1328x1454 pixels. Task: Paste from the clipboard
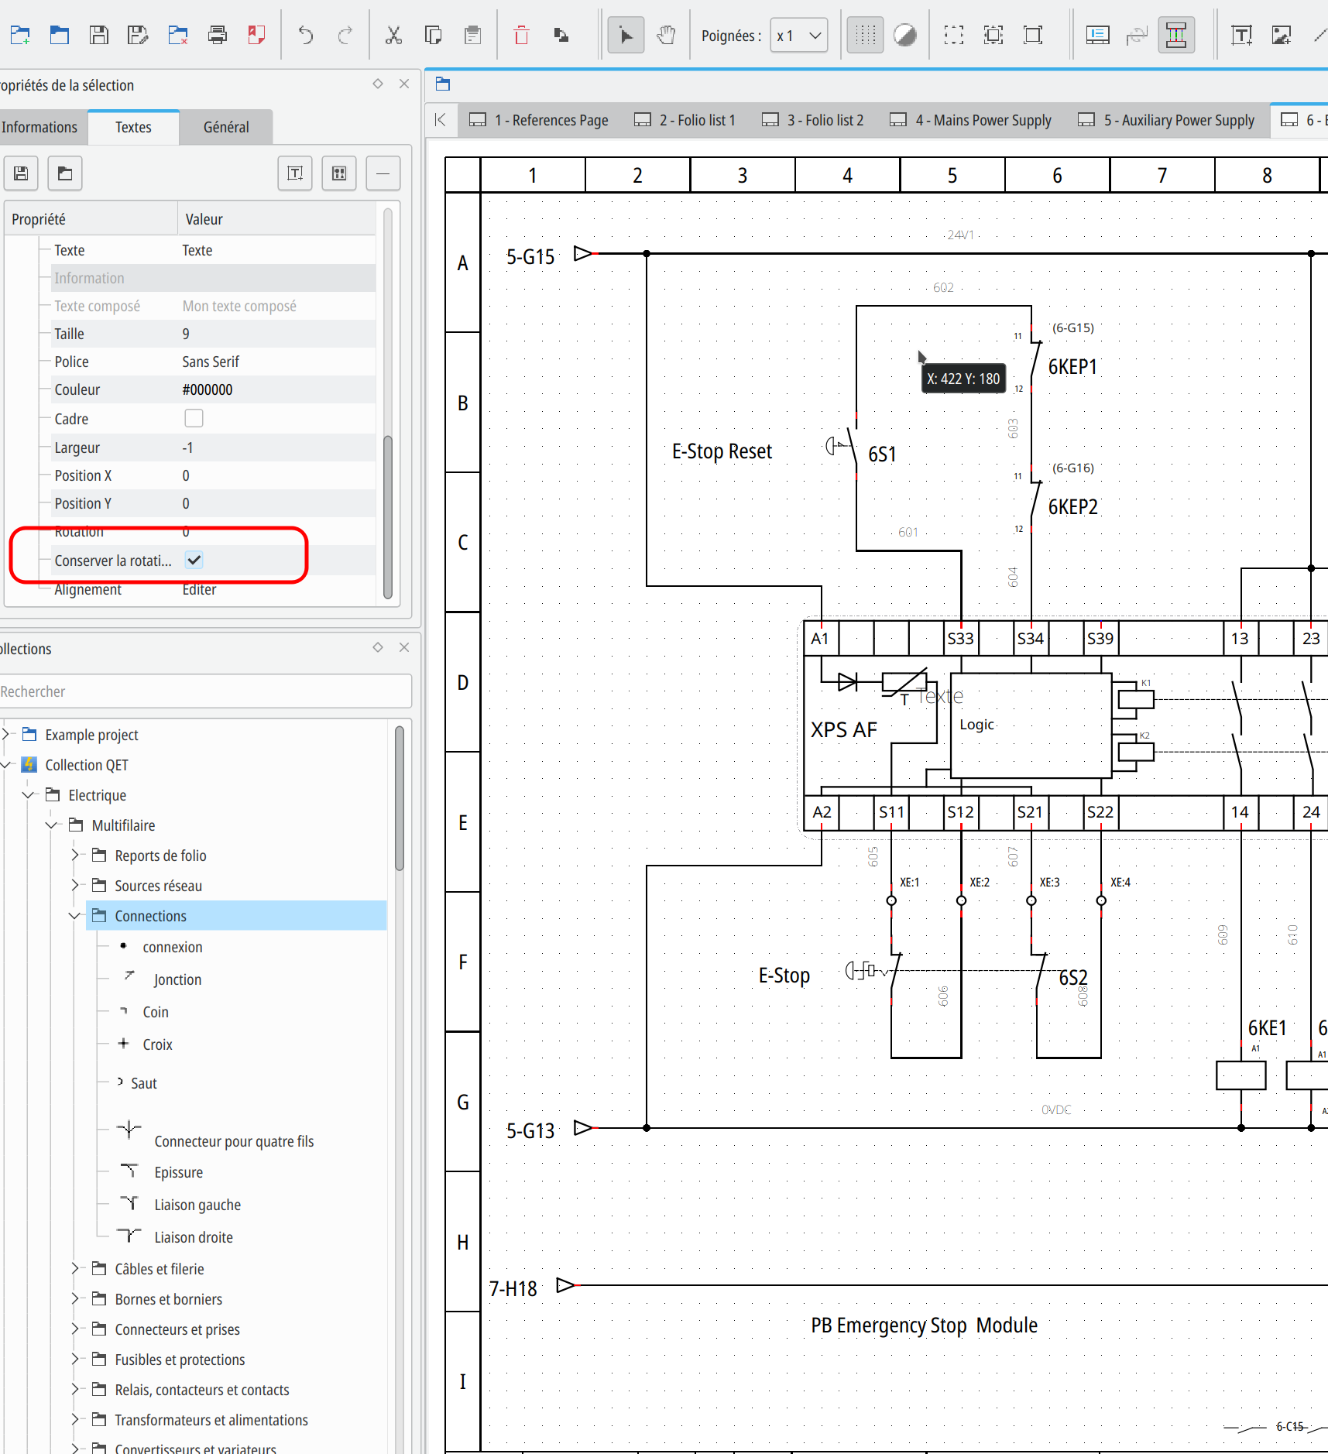click(473, 35)
